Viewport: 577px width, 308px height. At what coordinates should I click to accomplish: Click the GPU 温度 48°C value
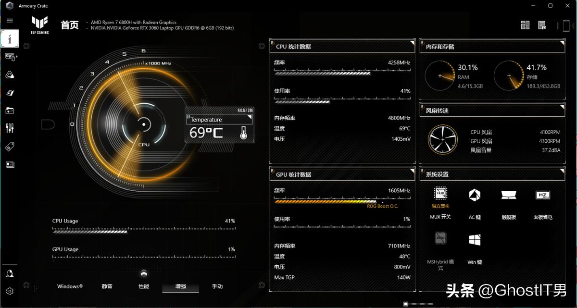tap(404, 257)
